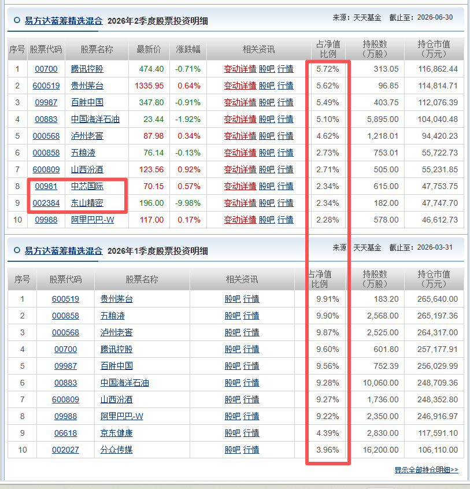The width and height of the screenshot is (470, 489).
Task: Open 泸州老窖 in the Q1 holdings table
Action: [116, 333]
